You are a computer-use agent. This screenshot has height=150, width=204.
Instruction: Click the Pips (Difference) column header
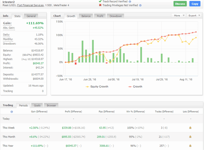point(107,112)
